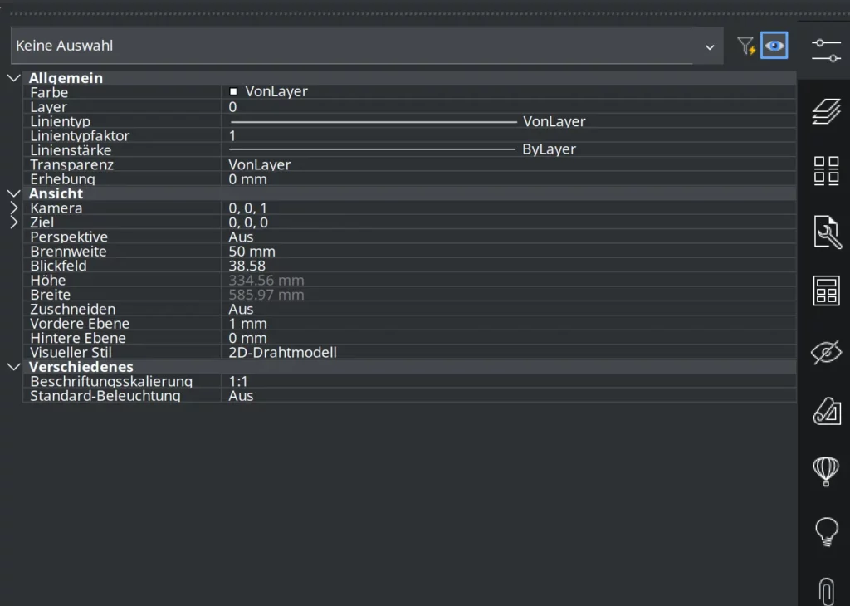This screenshot has width=850, height=606.
Task: Edit the Brennweite 50 mm value
Action: tap(509, 251)
